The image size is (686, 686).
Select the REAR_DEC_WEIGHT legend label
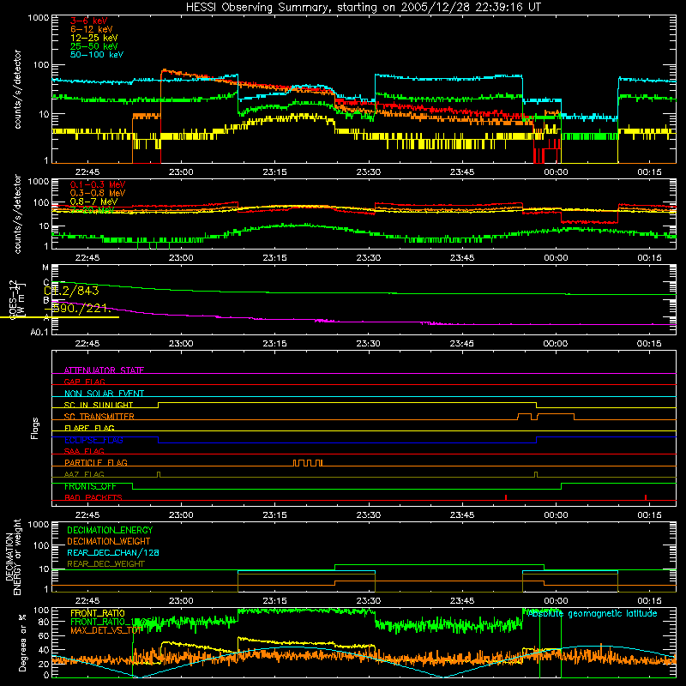click(105, 564)
